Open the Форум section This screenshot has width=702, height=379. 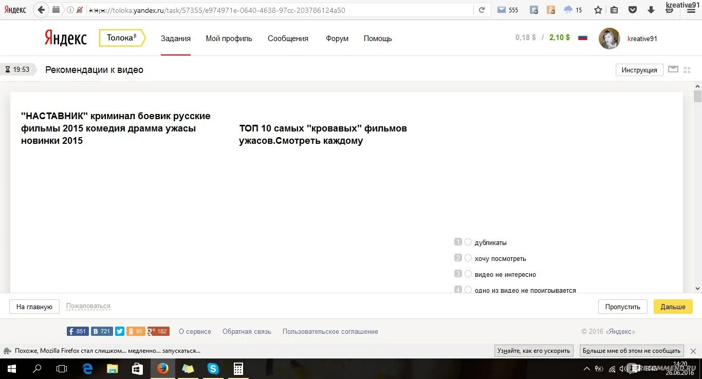pos(337,38)
